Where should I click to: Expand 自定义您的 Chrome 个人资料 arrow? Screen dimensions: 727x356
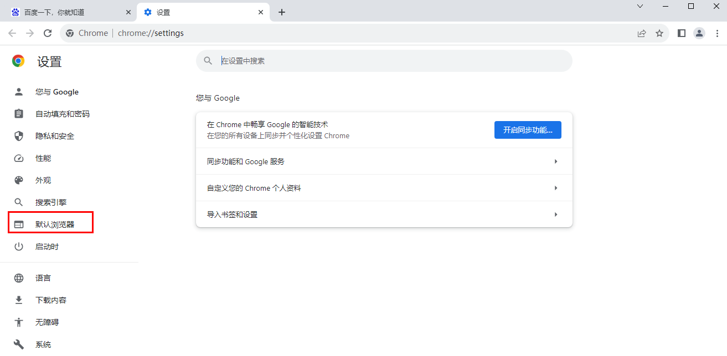(556, 188)
